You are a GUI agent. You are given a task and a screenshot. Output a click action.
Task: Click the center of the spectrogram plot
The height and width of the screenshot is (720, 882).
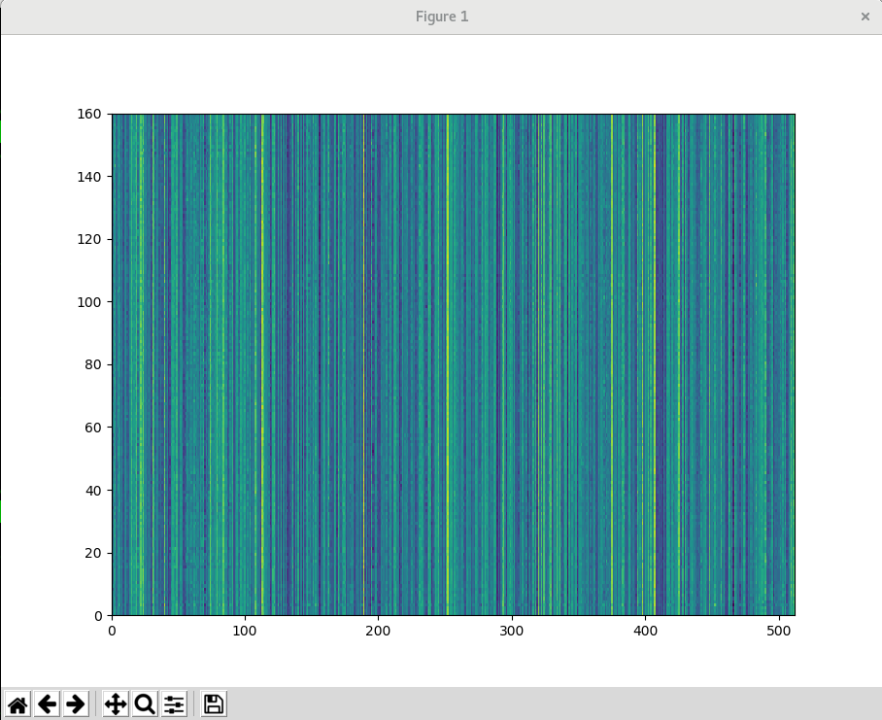coord(454,364)
